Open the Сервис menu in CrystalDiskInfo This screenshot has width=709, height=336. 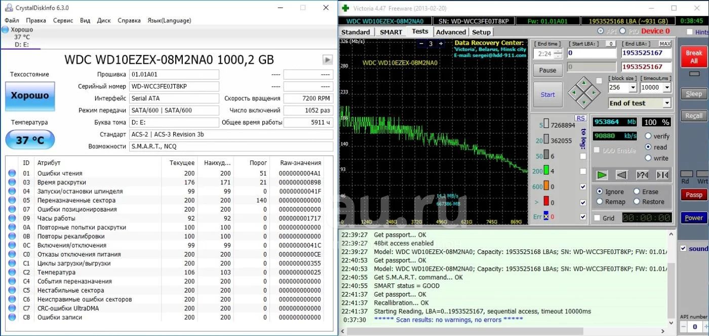tap(63, 20)
